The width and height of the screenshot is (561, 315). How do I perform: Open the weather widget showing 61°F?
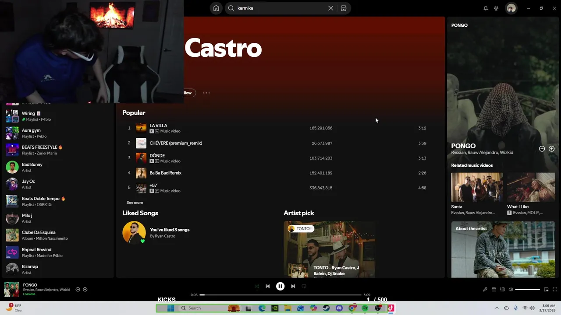(15, 308)
